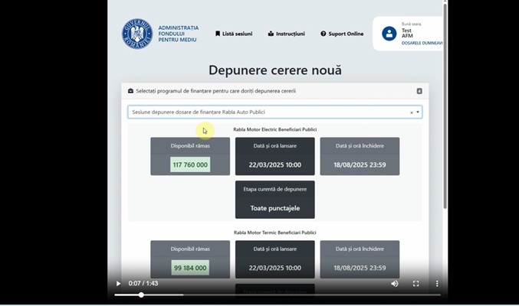Play the video
The height and width of the screenshot is (306, 519).
(x=118, y=283)
